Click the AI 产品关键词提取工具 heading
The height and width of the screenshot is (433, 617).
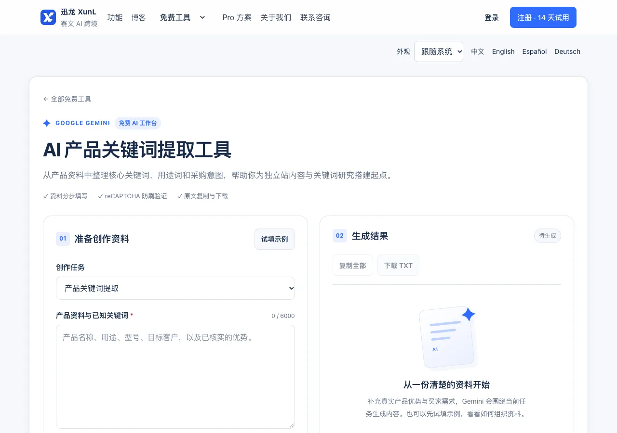tap(137, 150)
